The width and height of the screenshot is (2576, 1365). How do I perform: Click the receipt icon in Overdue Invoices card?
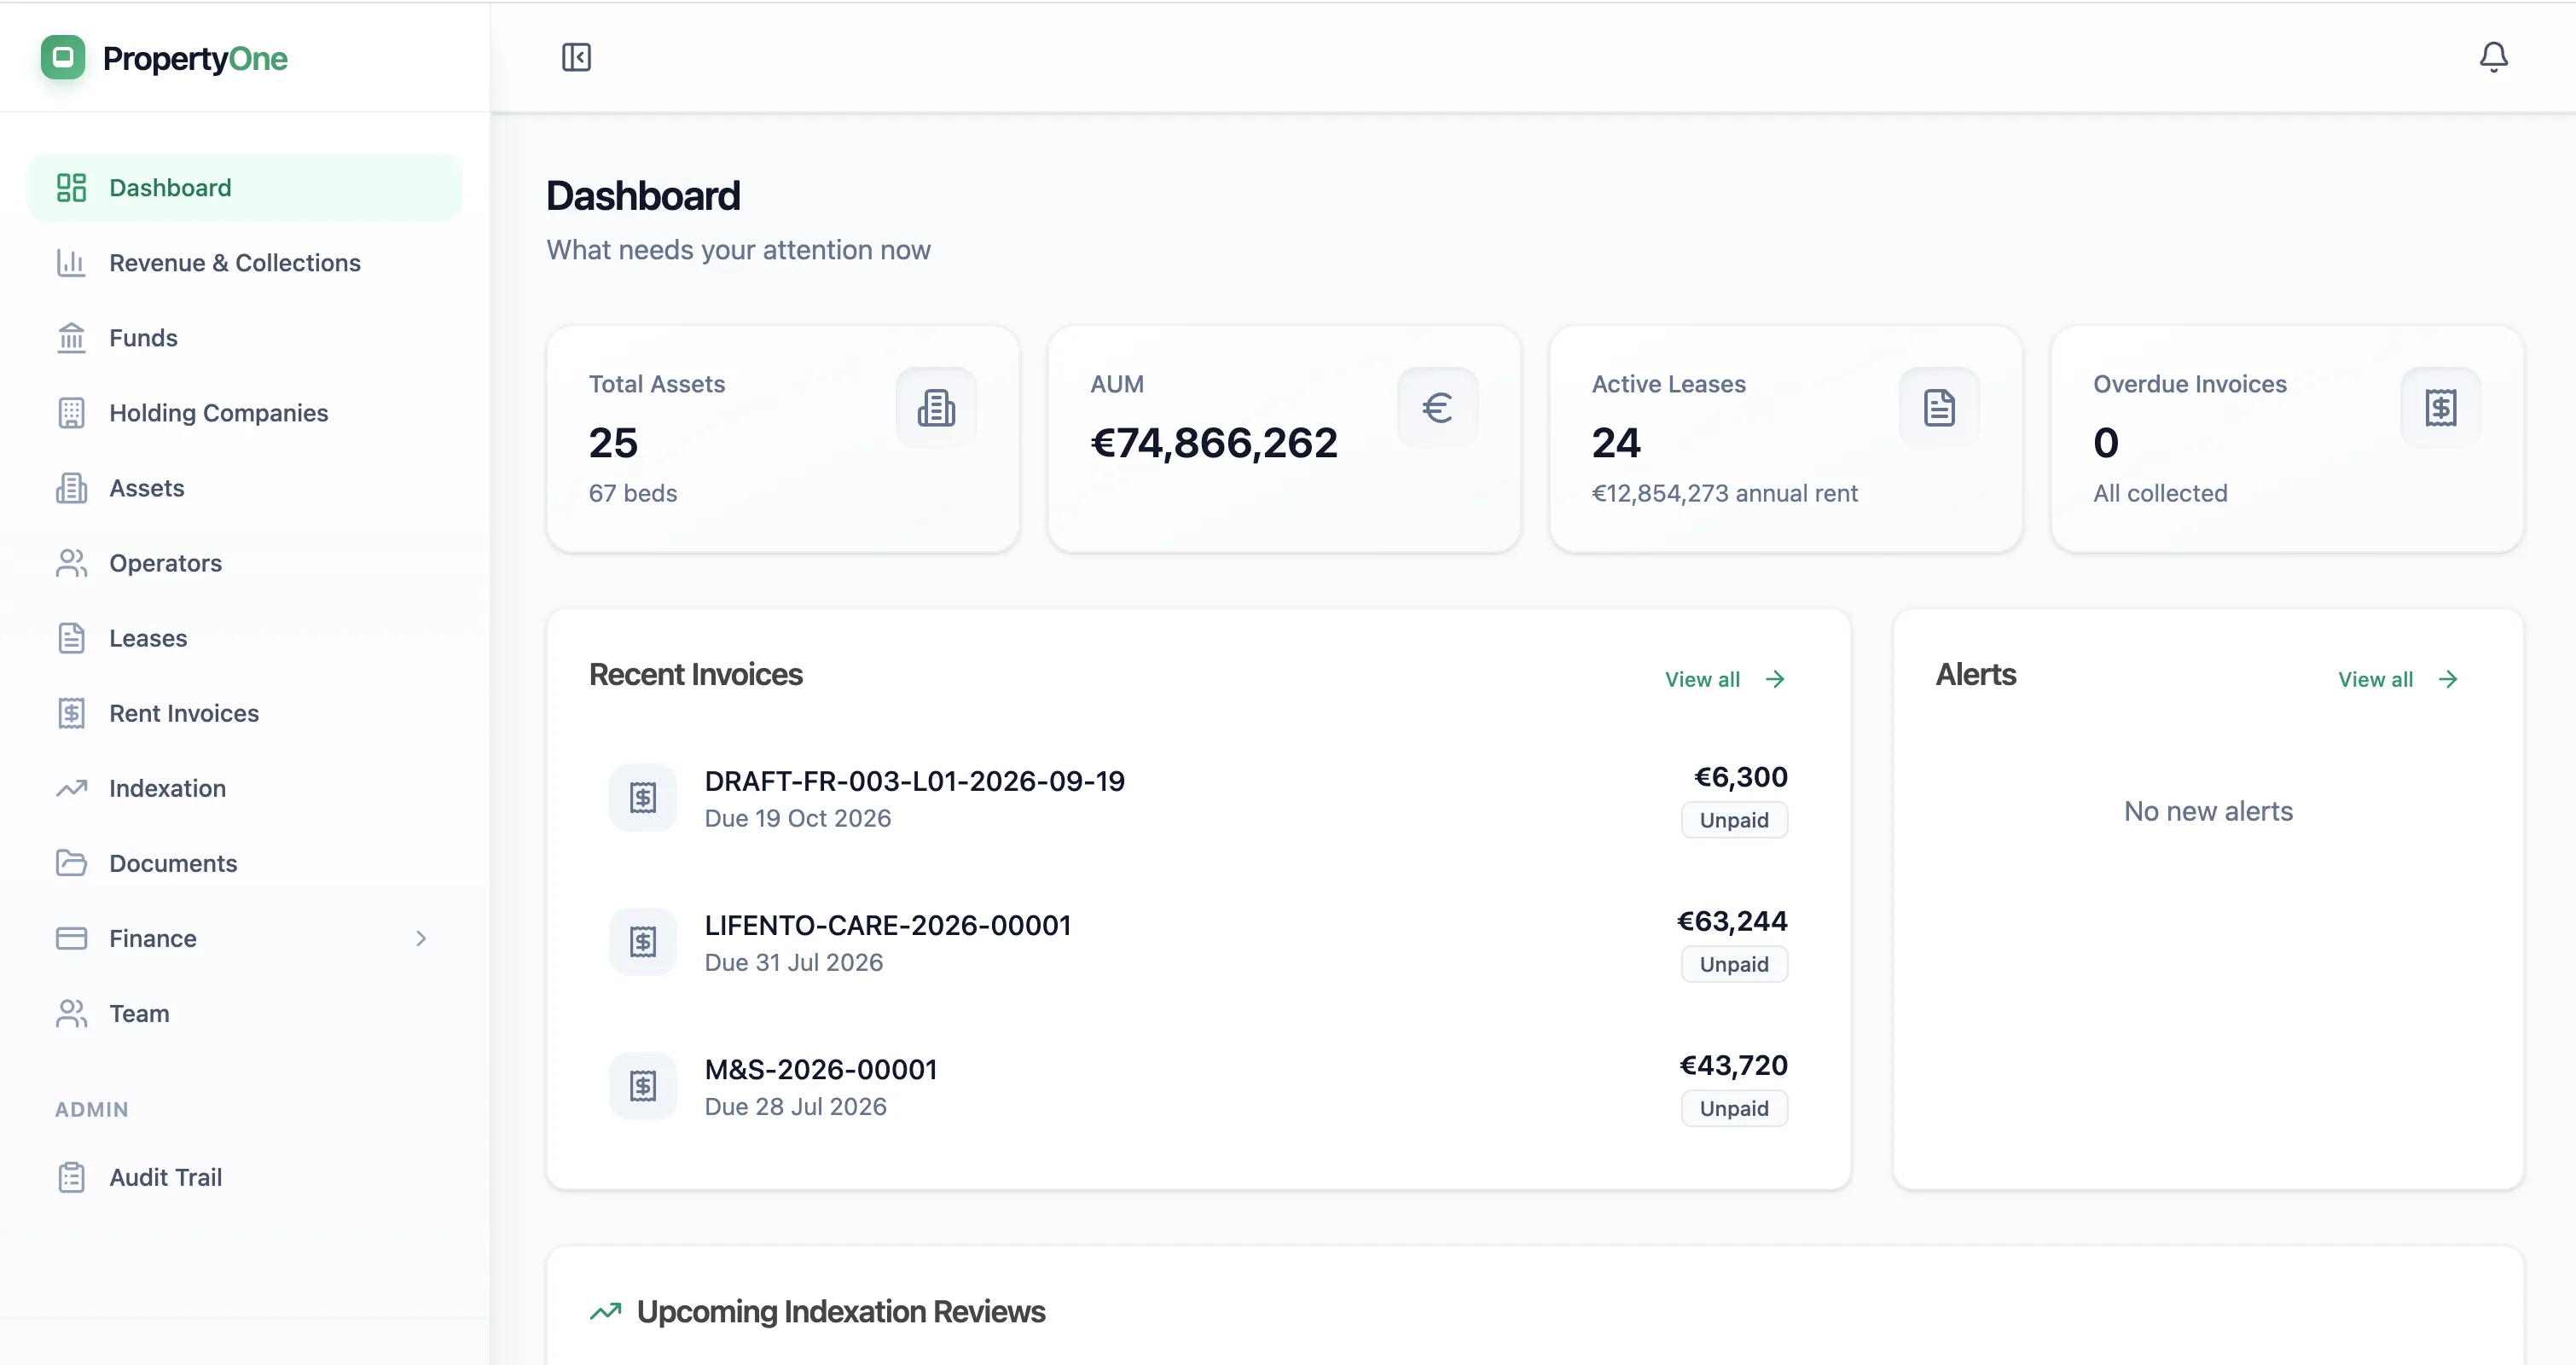click(x=2440, y=407)
